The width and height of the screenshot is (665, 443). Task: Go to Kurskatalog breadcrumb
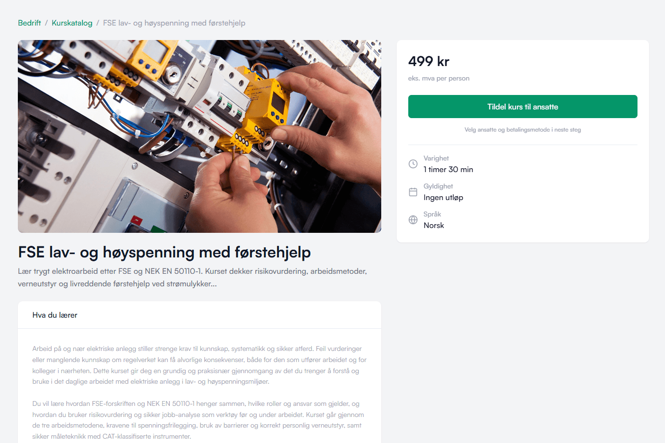[x=72, y=23]
